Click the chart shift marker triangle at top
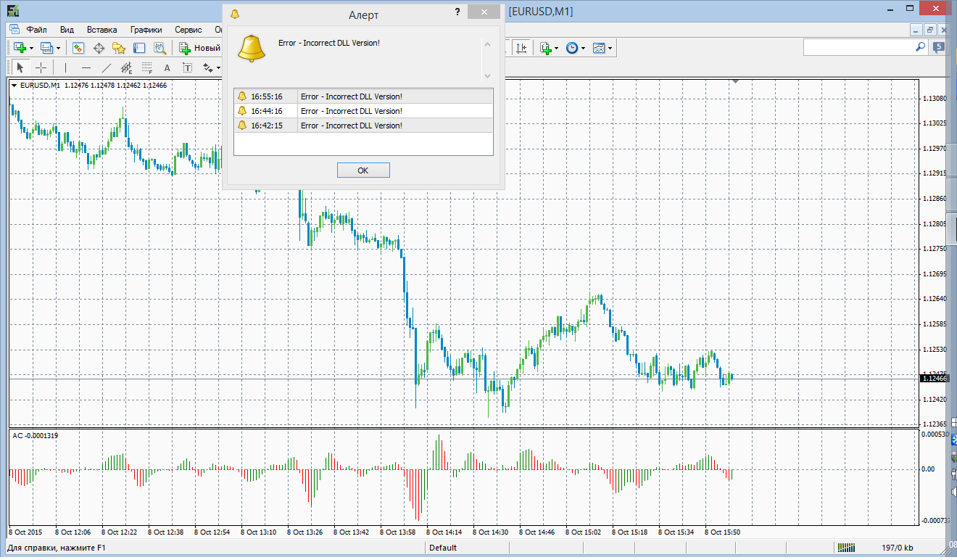957x560 pixels. point(735,82)
